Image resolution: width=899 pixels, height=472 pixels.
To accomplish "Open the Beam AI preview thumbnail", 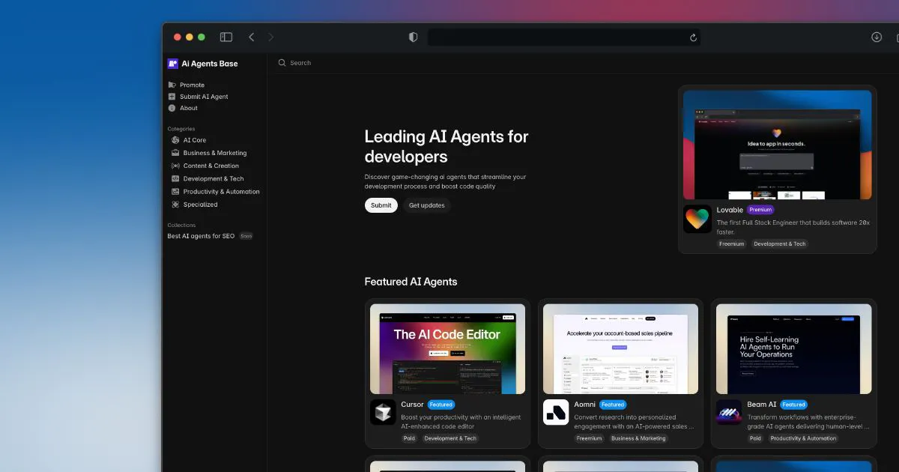I will (x=793, y=348).
